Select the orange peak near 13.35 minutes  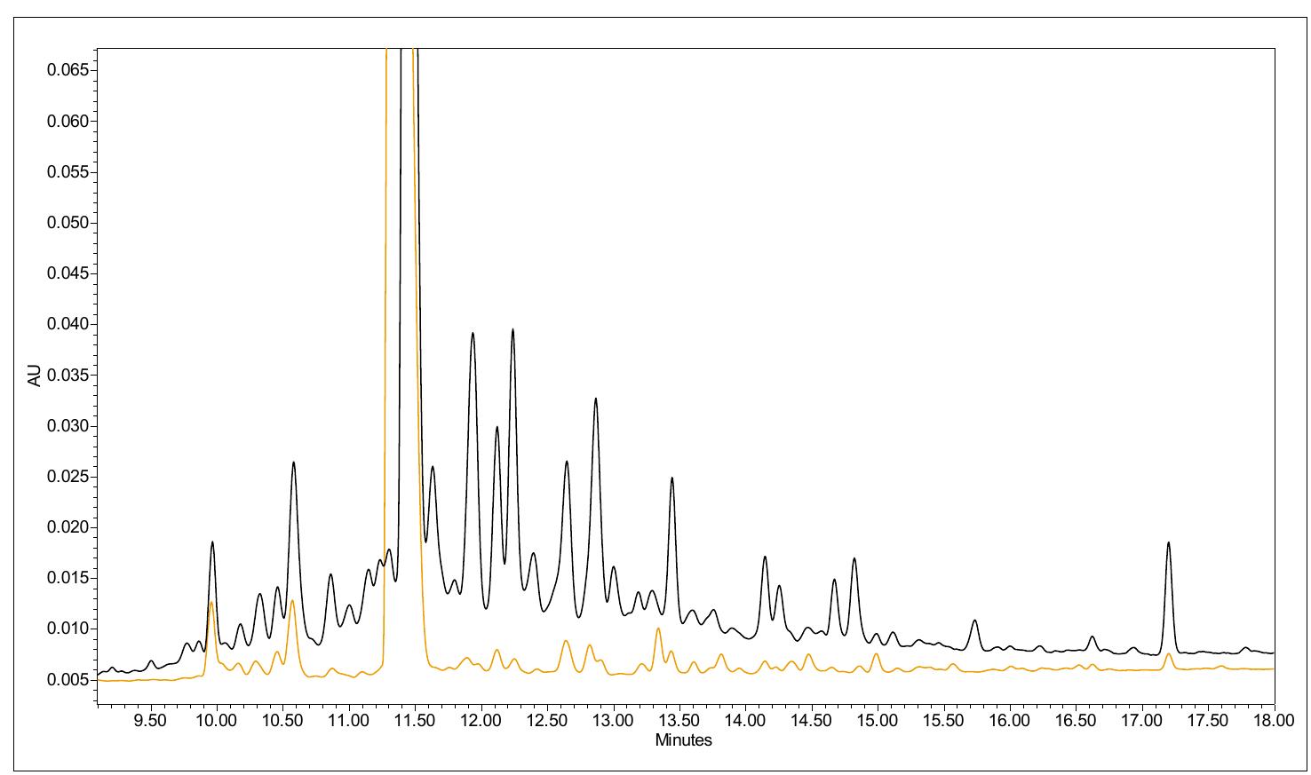coord(658,629)
